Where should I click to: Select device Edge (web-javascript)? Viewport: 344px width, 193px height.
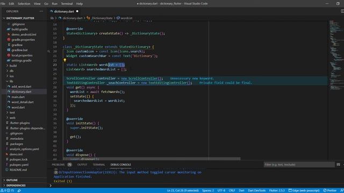click(x=304, y=191)
